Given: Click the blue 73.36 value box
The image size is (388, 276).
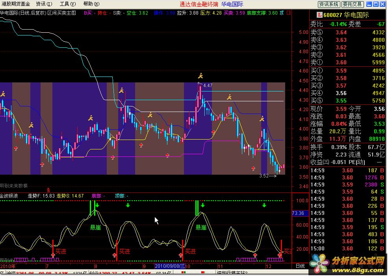Looking at the screenshot, I should [x=301, y=213].
